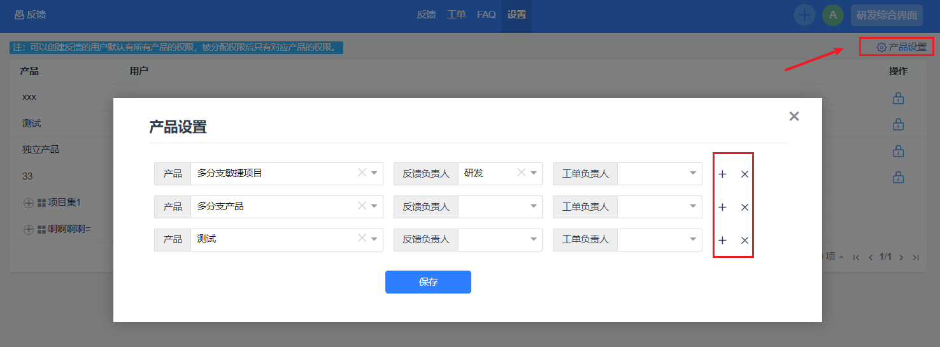Click the 产品设置 gear link
Image resolution: width=940 pixels, height=347 pixels.
(901, 47)
